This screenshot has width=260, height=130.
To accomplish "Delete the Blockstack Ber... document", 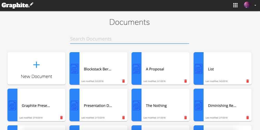I will 123,81.
